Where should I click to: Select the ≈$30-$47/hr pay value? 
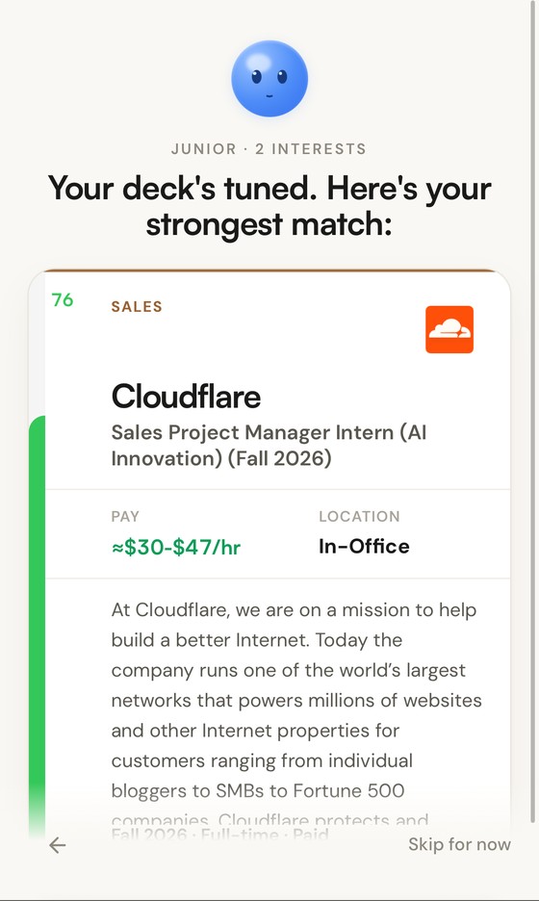(176, 547)
